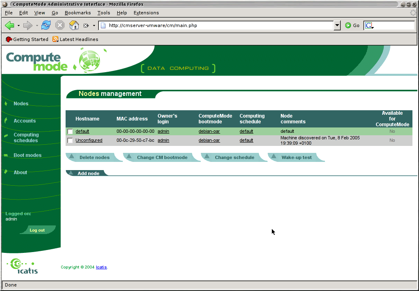Click the toolbar icon right of Home
Screen dimensions: 419x291
click(86, 26)
